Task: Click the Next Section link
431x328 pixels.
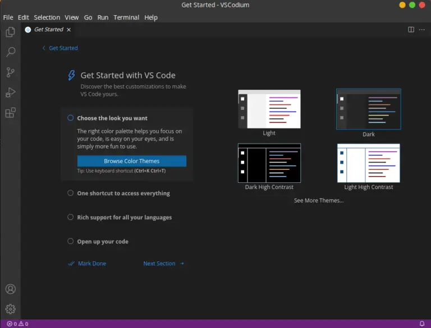Action: (163, 264)
